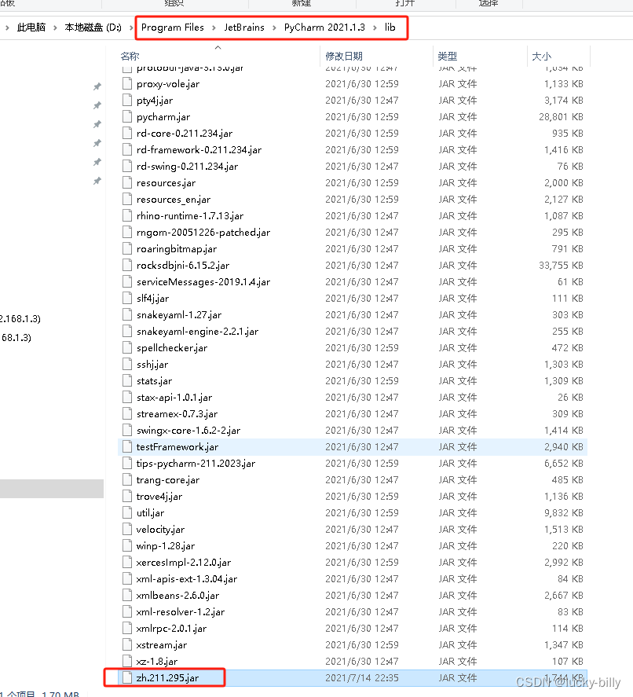Click the file icon beside pty4j.jar
The image size is (633, 697).
pyautogui.click(x=127, y=100)
